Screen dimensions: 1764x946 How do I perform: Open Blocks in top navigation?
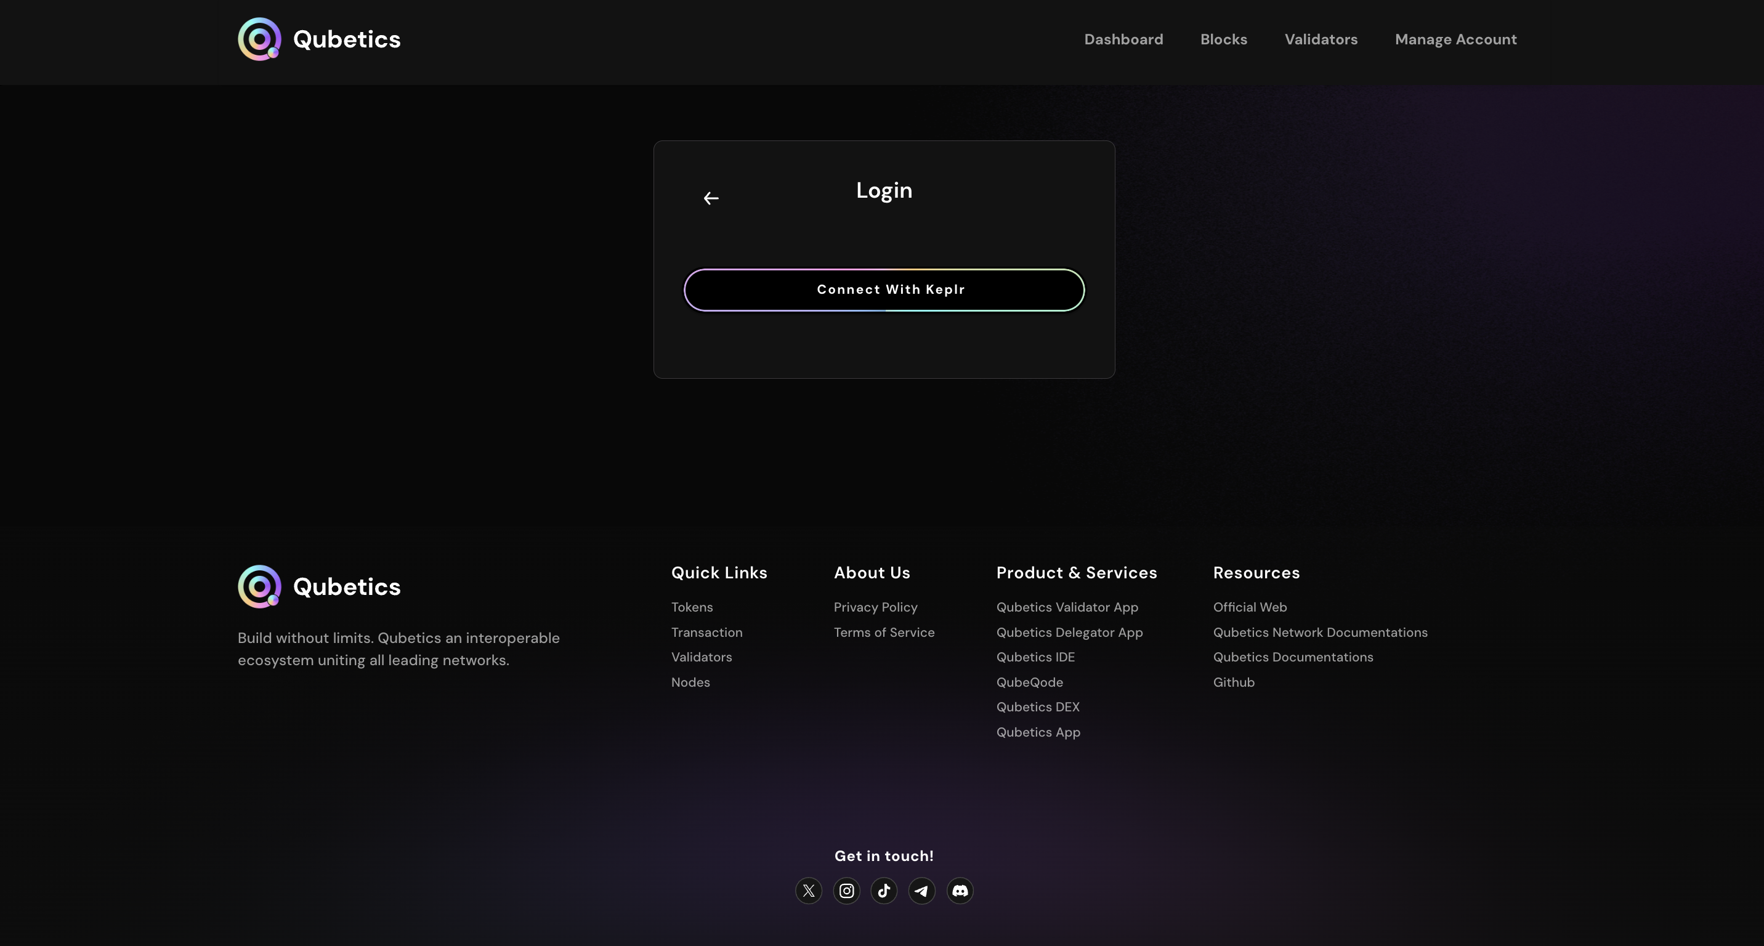(1223, 39)
